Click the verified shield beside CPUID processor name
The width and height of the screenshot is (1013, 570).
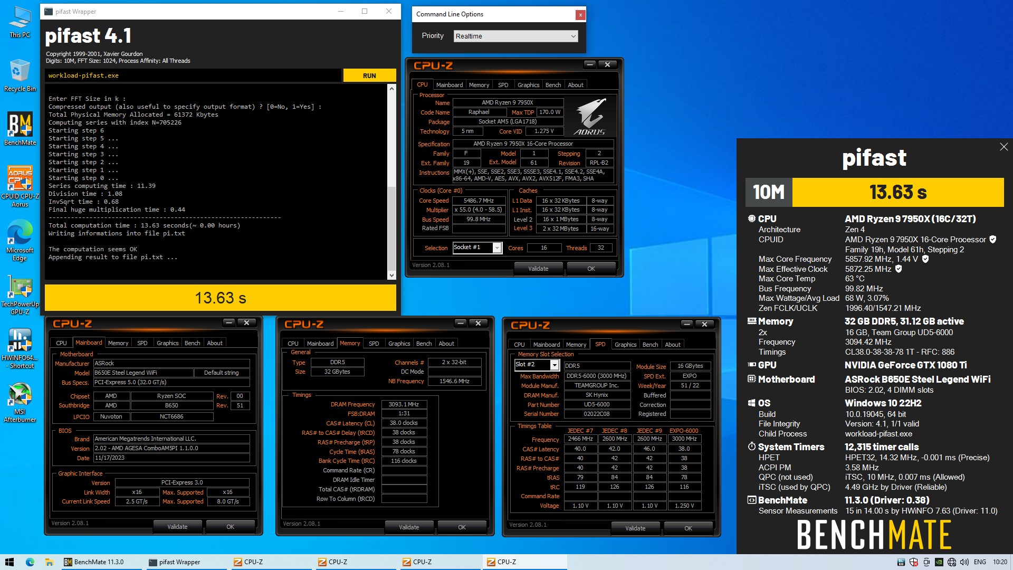tap(992, 240)
